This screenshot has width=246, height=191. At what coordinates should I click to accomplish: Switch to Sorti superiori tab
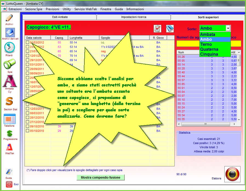click(x=208, y=17)
